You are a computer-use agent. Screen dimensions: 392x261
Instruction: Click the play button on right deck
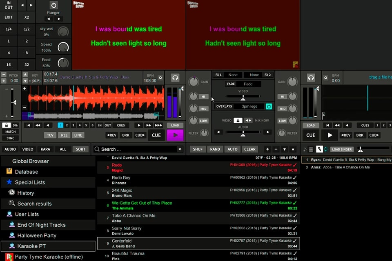[x=330, y=135]
